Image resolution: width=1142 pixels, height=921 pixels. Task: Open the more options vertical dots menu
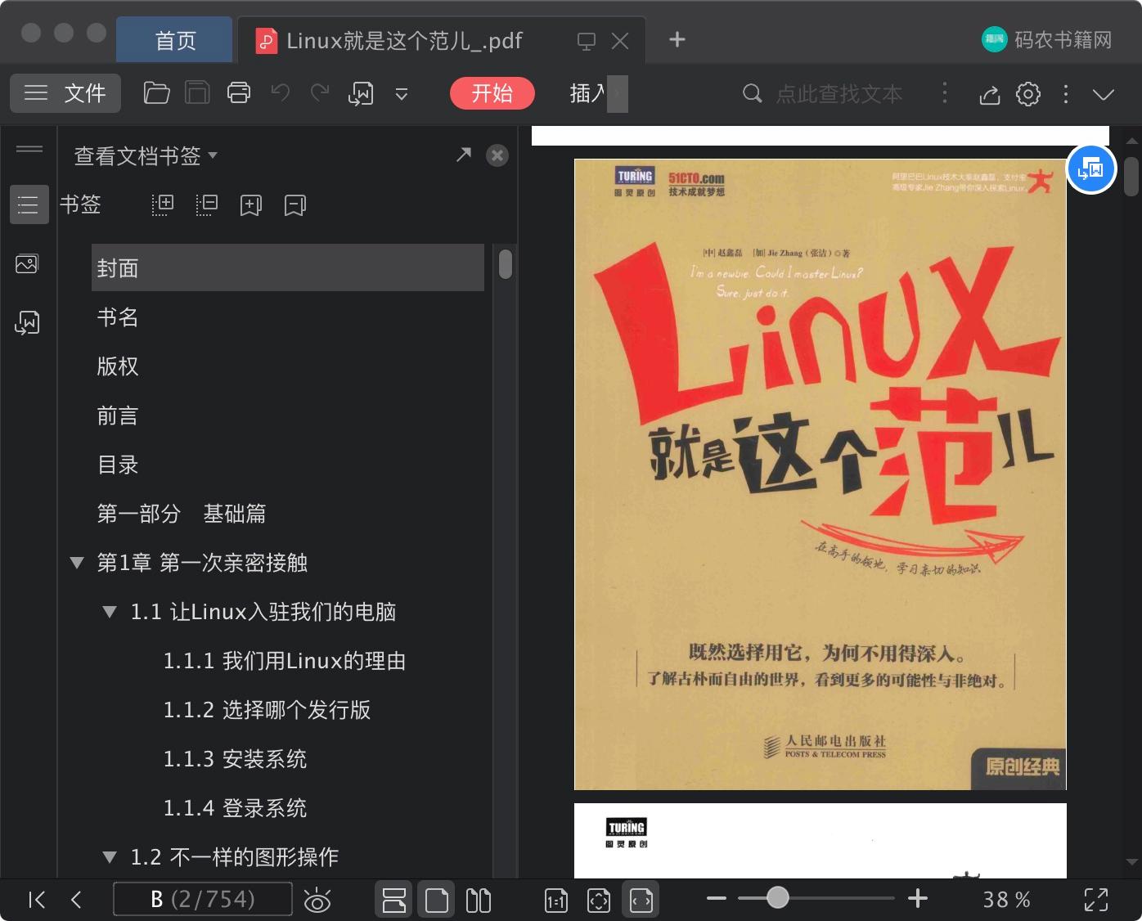coord(1066,94)
